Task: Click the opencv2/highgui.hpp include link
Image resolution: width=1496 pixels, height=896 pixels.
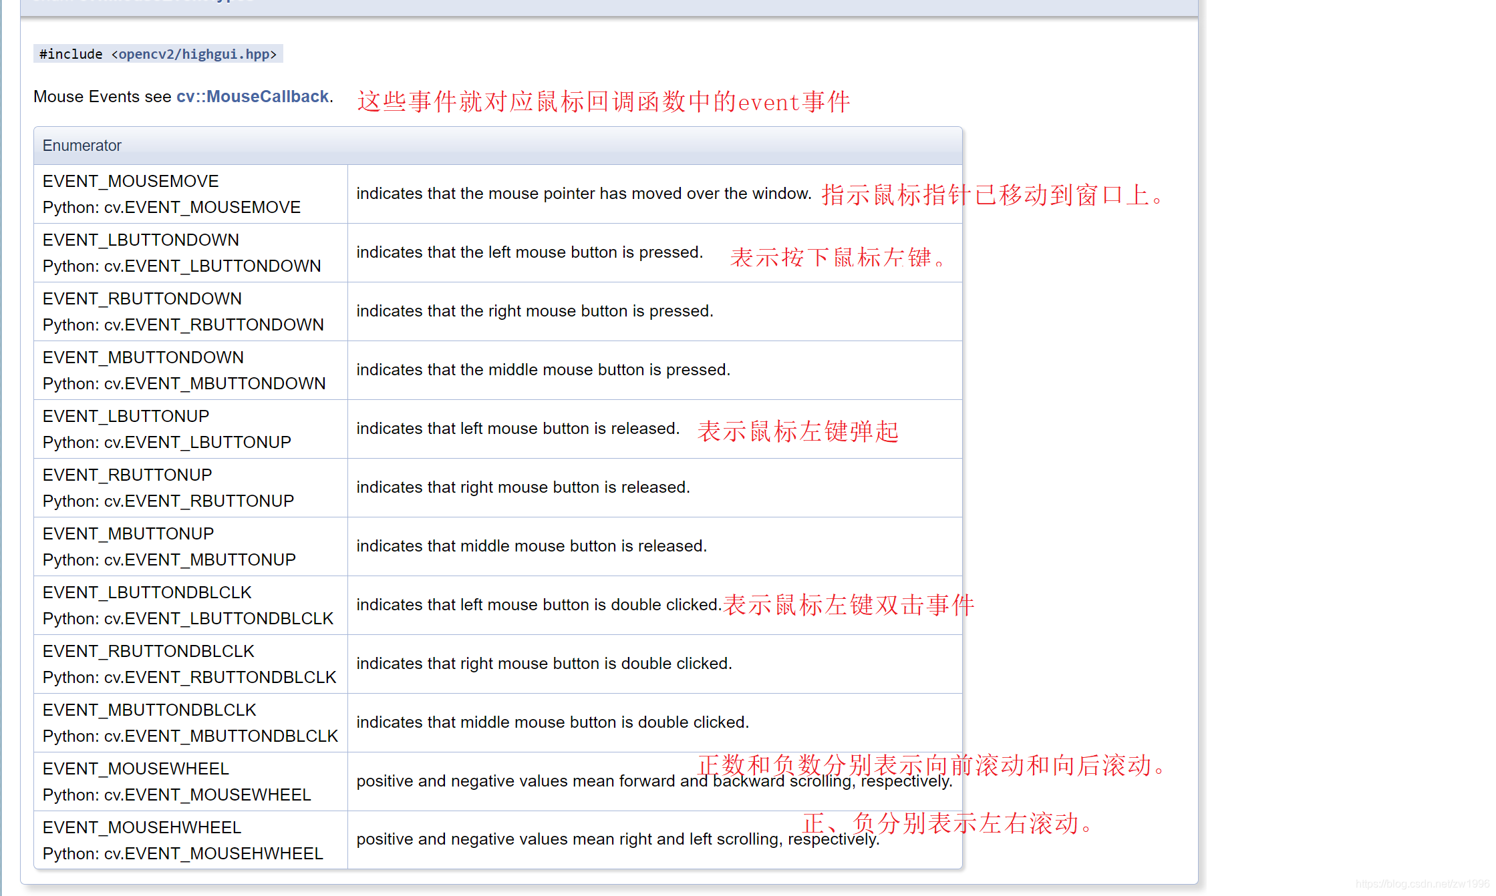Action: click(194, 54)
